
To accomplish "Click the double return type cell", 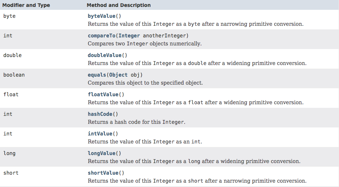I will point(12,55).
